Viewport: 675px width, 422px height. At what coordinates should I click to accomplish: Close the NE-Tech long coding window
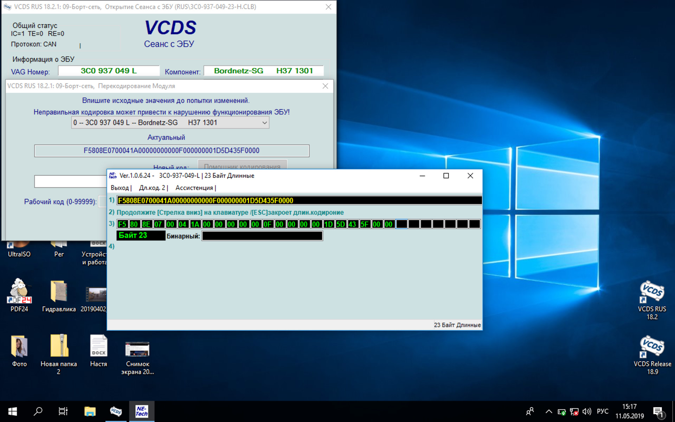[470, 176]
